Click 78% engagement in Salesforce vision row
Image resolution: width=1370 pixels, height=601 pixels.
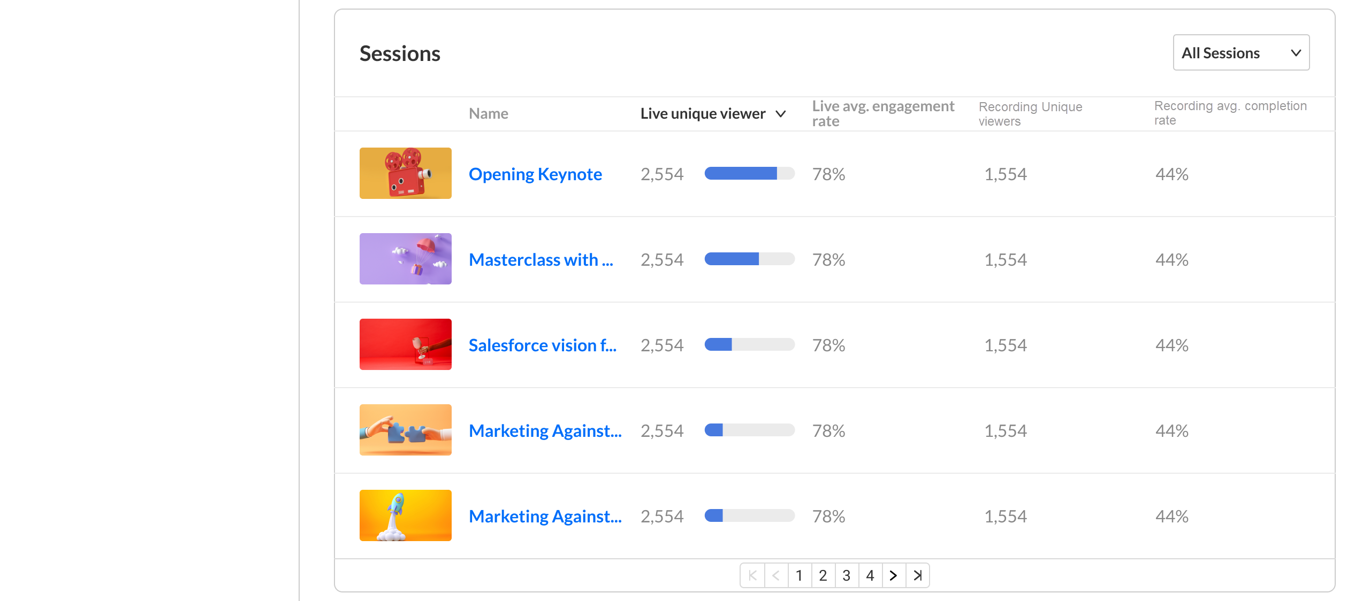coord(828,345)
